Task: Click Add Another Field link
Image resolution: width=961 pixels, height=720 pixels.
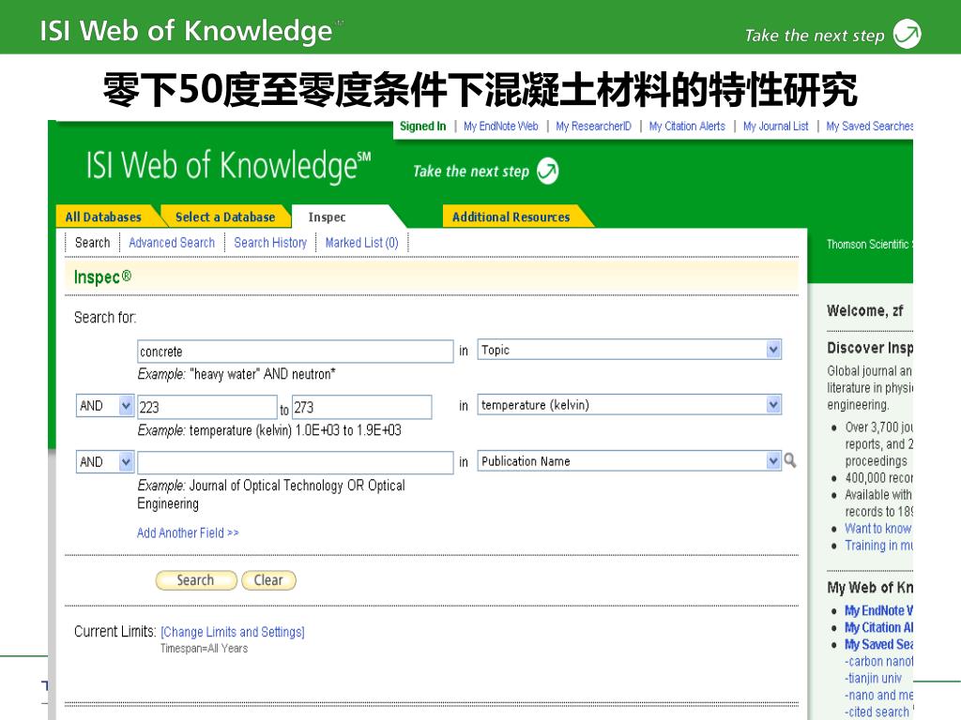Action: [x=188, y=532]
